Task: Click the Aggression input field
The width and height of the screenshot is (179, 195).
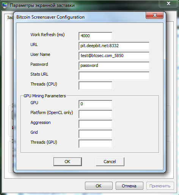Action: [x=95, y=124]
